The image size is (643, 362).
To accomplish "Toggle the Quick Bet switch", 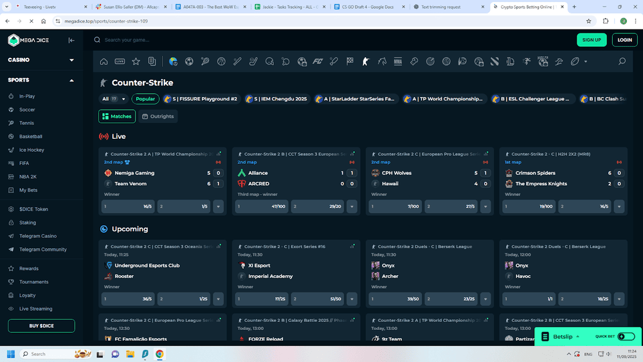I will [x=626, y=336].
